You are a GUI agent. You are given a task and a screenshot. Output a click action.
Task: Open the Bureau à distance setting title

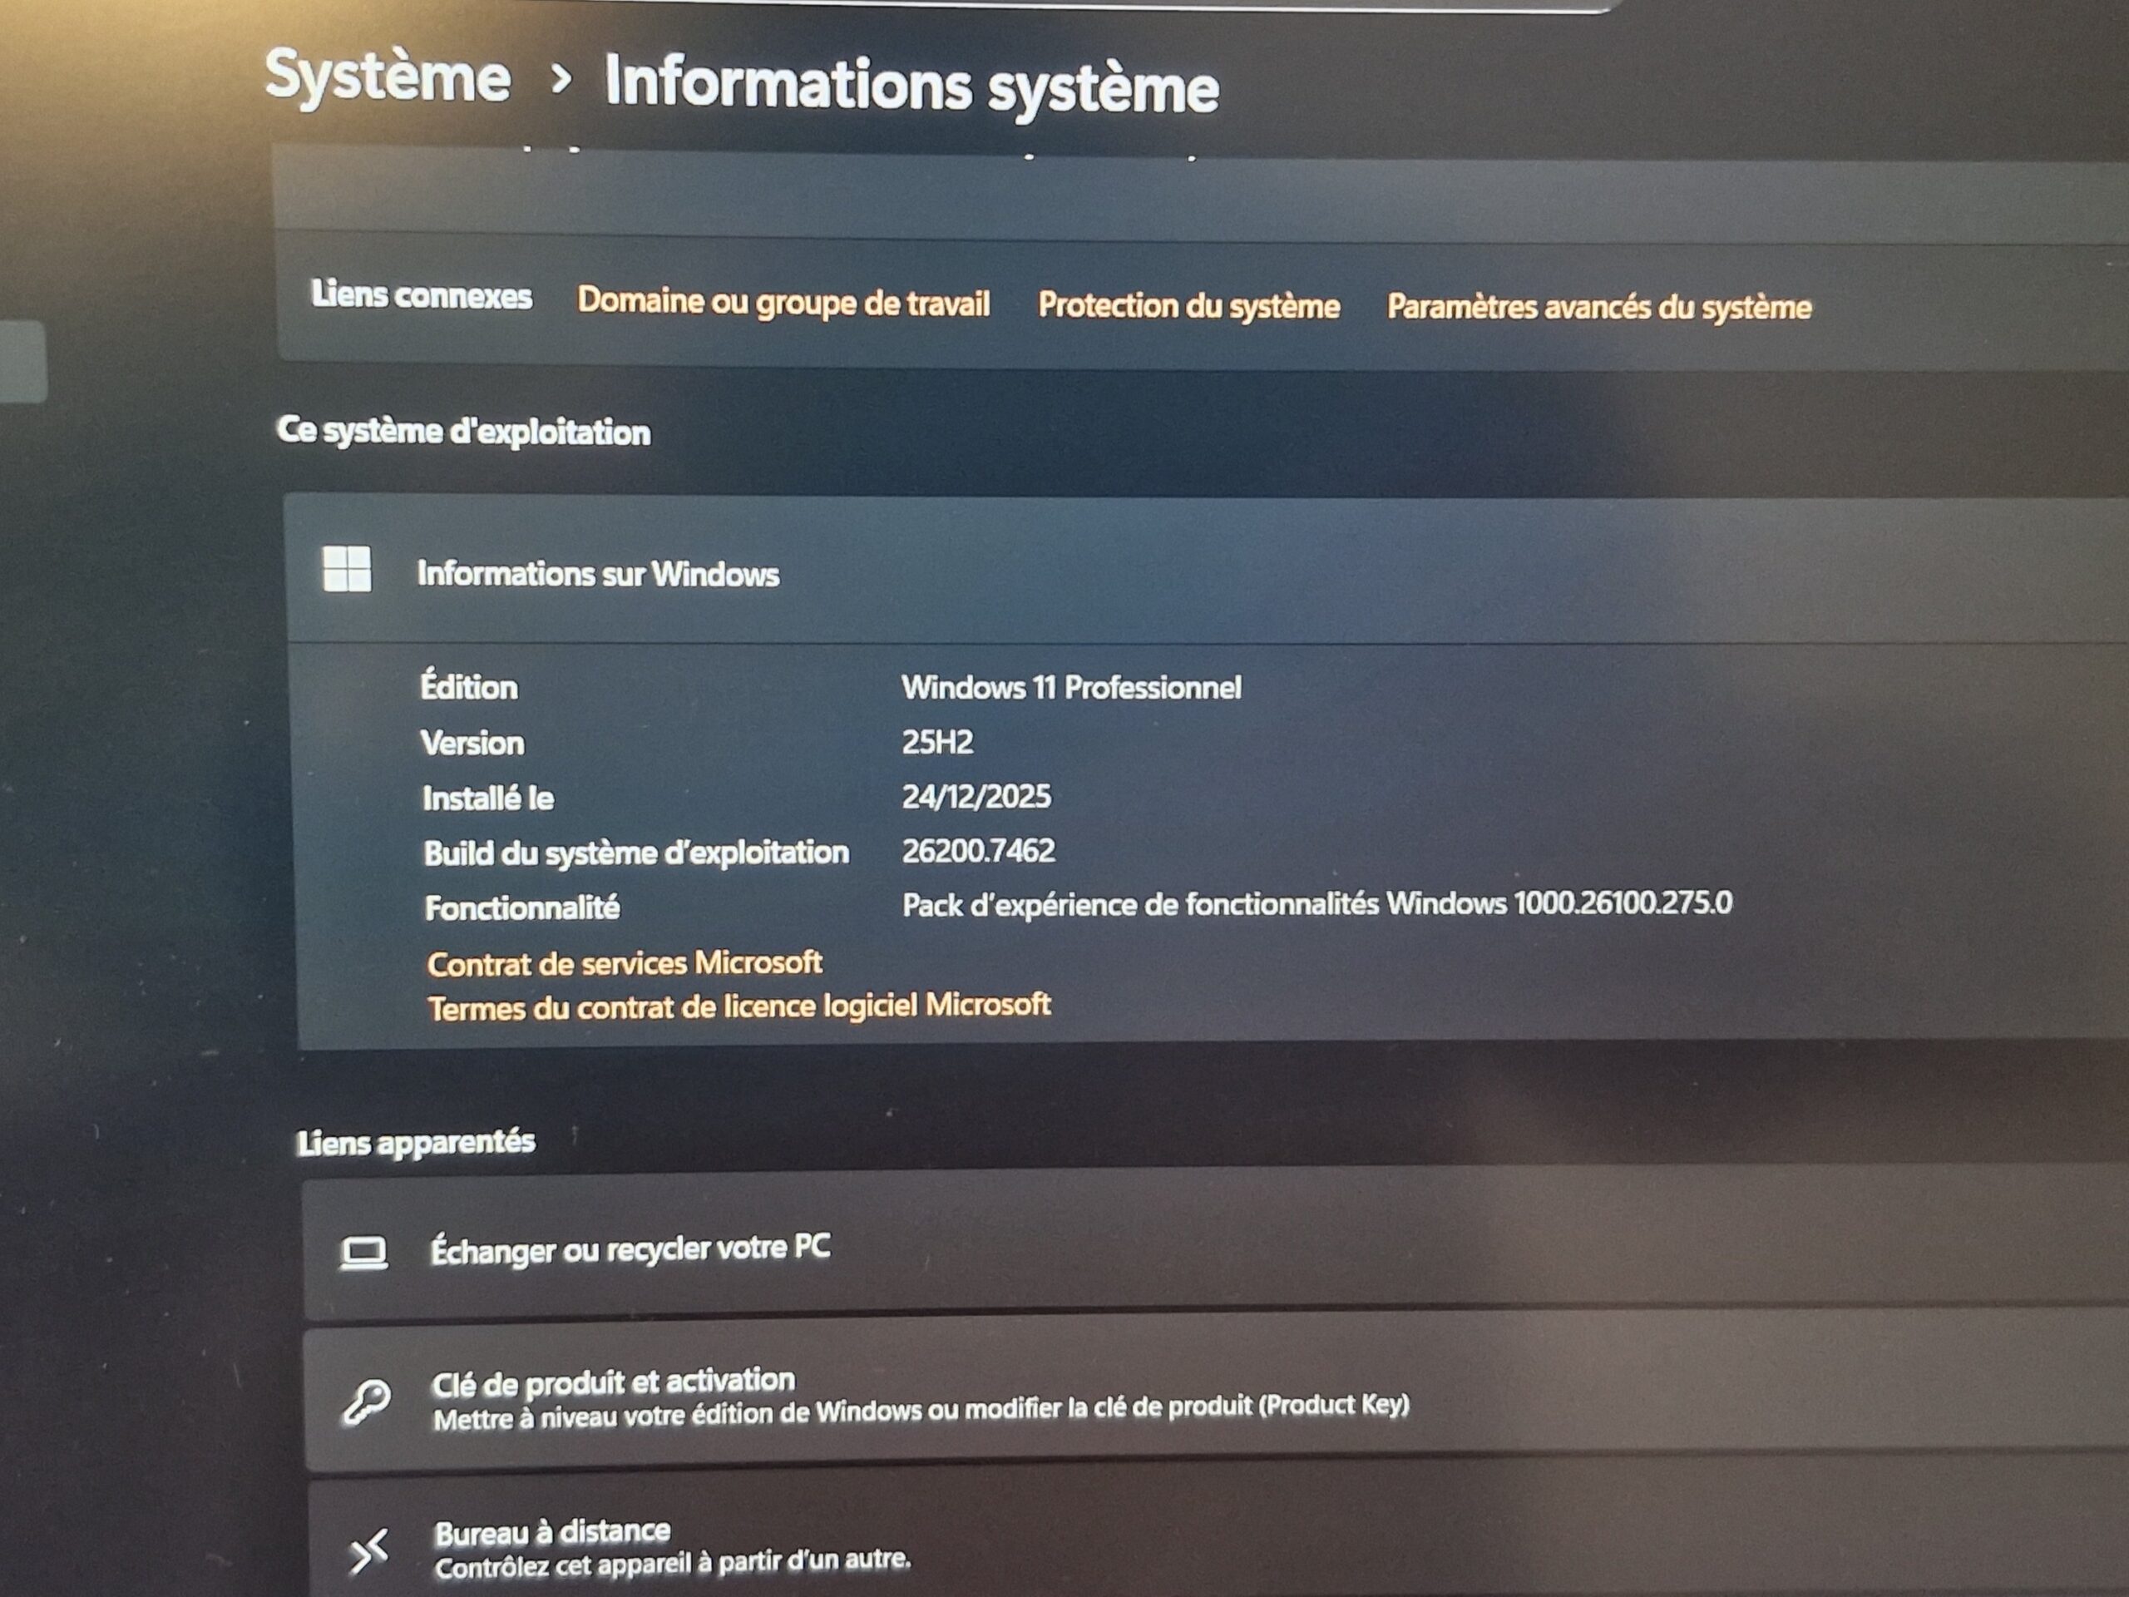[552, 1531]
